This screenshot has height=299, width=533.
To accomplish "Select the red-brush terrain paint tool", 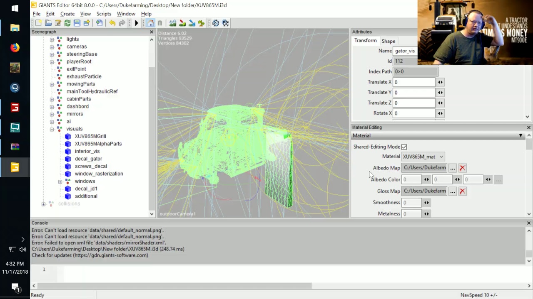I will pos(182,23).
